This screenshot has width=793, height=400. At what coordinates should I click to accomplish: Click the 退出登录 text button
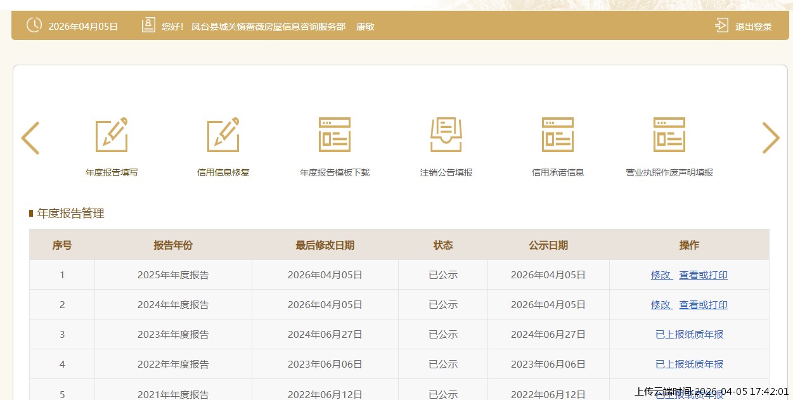pyautogui.click(x=753, y=27)
